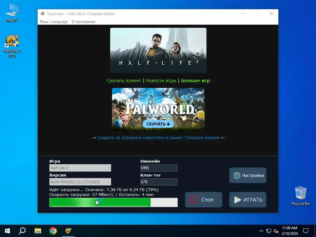Open the Язык / Language menu
Image resolution: width=316 pixels, height=237 pixels.
tap(54, 22)
